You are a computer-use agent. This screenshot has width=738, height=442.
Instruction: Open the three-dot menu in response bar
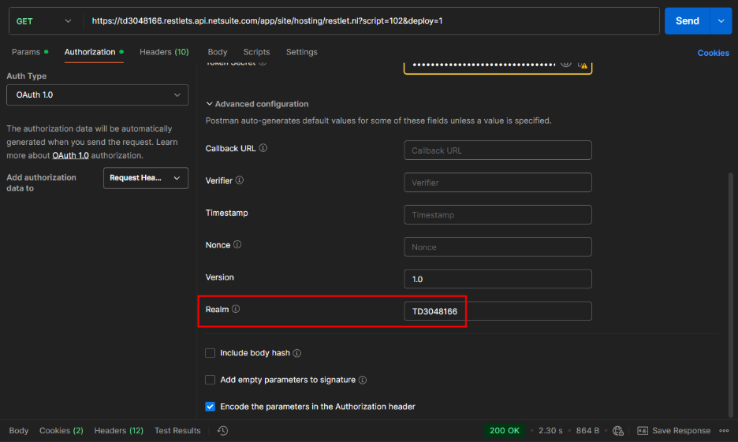click(x=724, y=431)
